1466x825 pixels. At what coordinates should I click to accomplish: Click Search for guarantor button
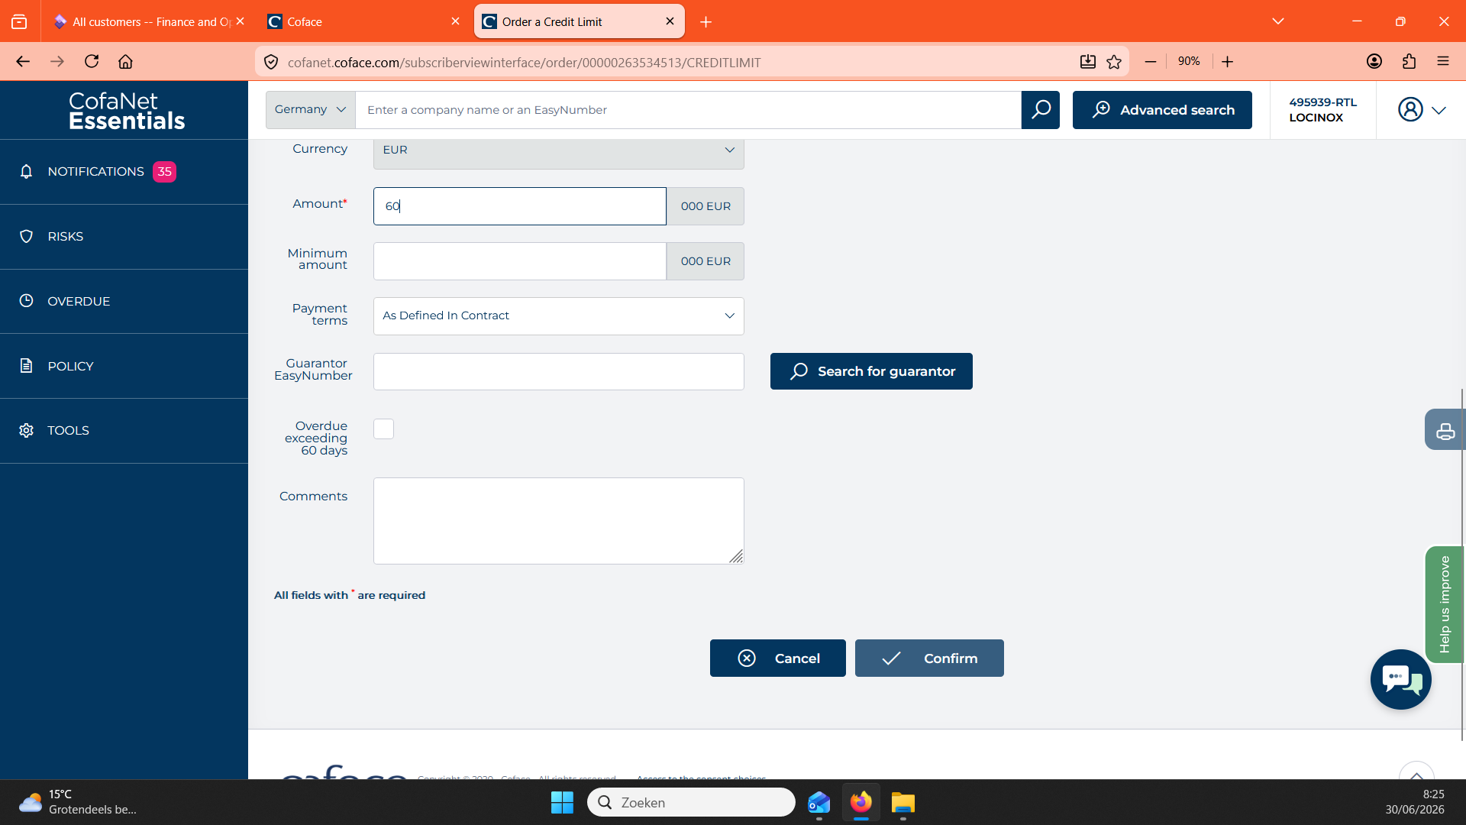point(871,371)
